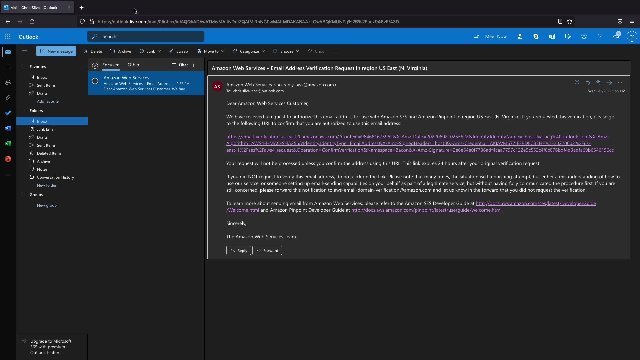Open the Calendar icon in left rail
The height and width of the screenshot is (360, 640).
8,67
